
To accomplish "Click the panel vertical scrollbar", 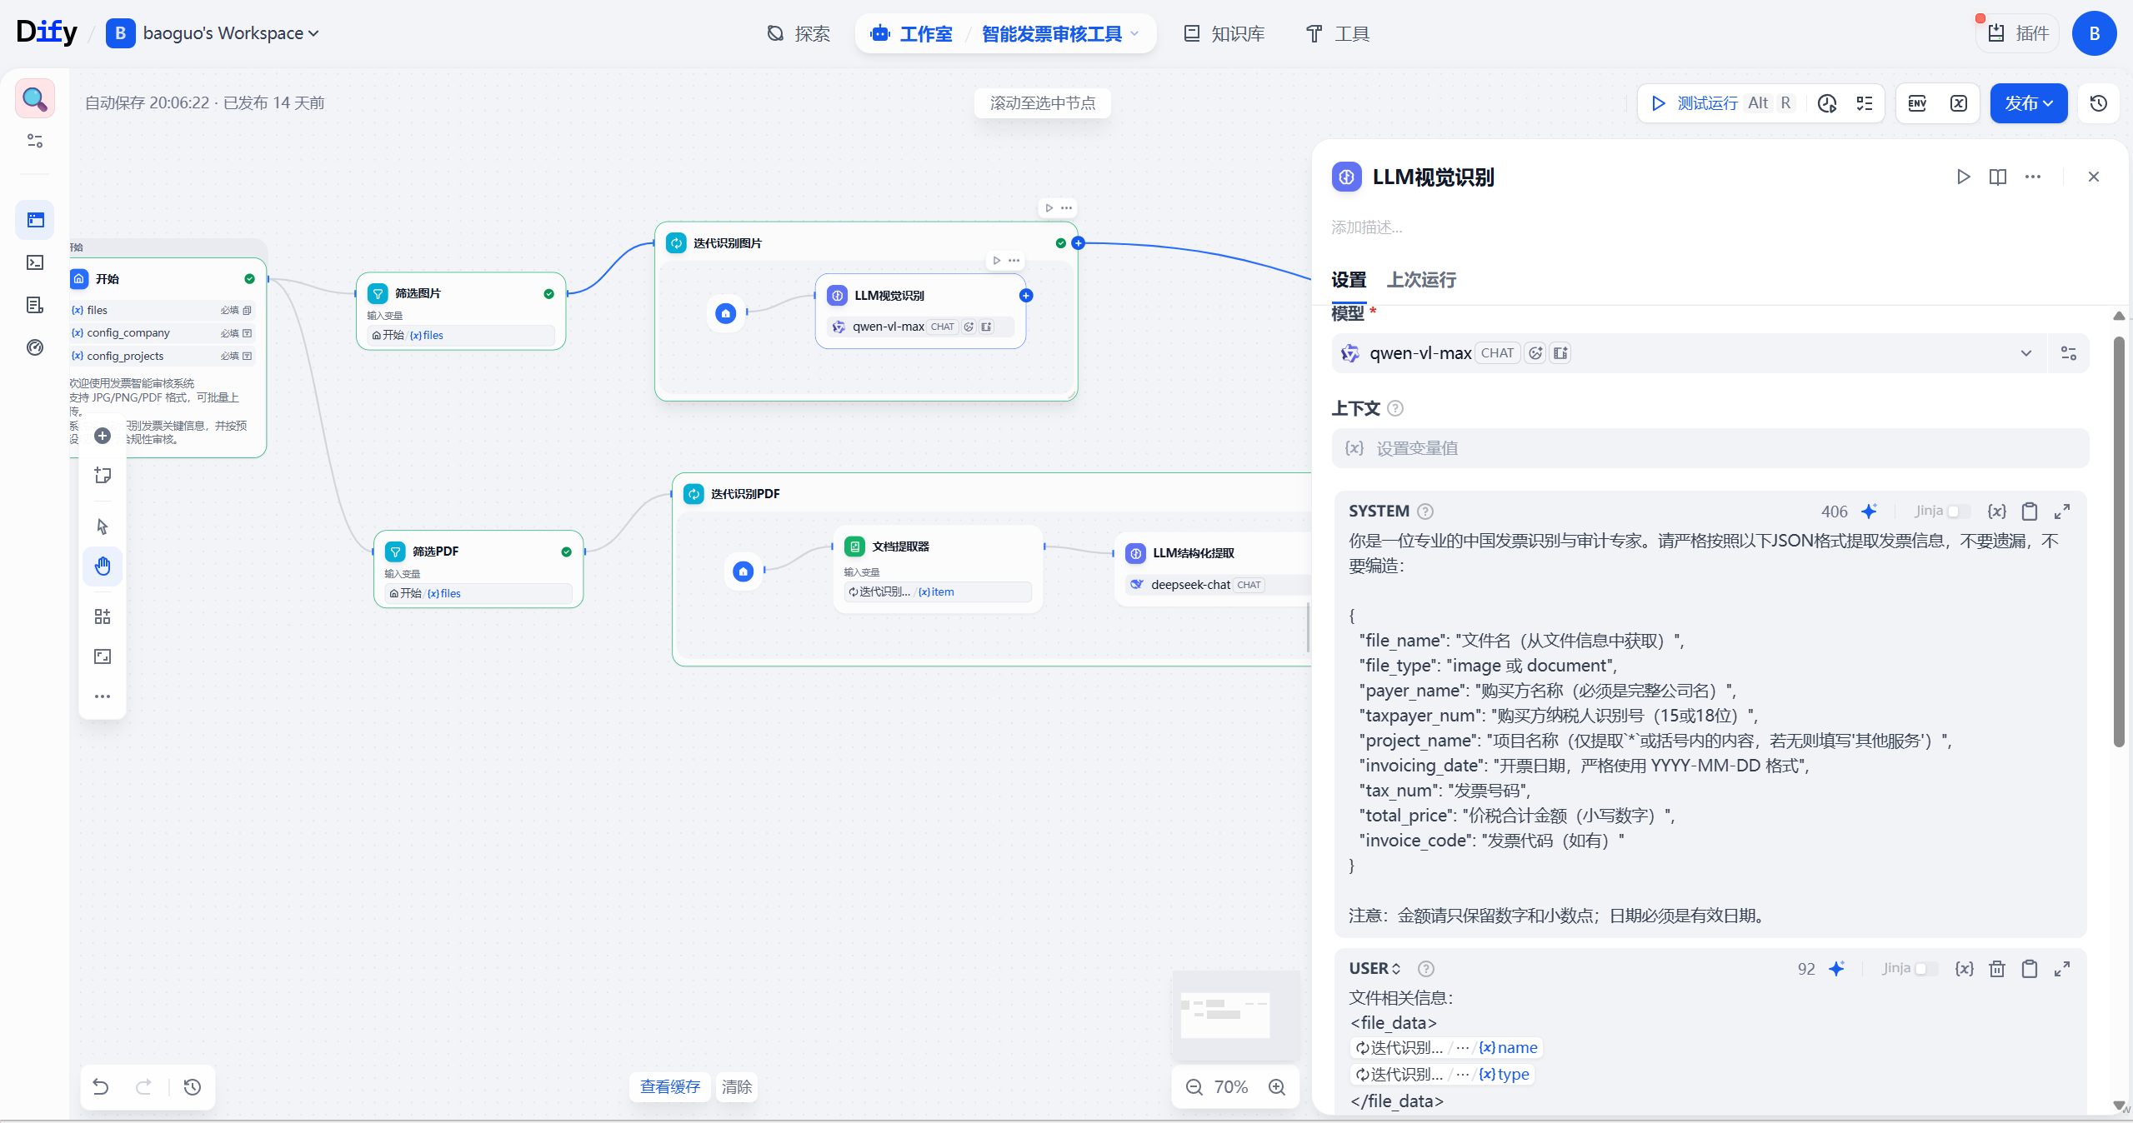I will pos(2118,542).
